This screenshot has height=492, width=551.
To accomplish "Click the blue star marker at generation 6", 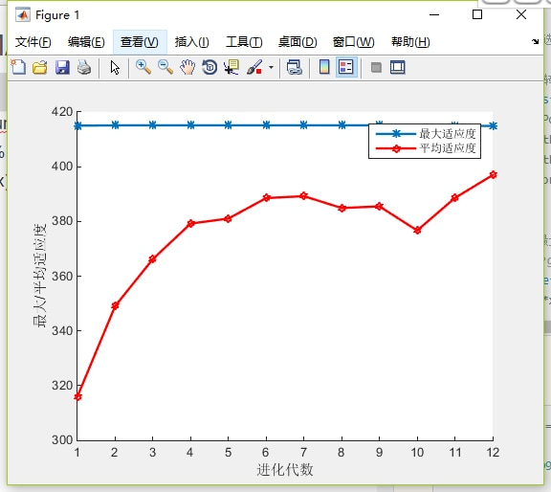I will pyautogui.click(x=266, y=124).
